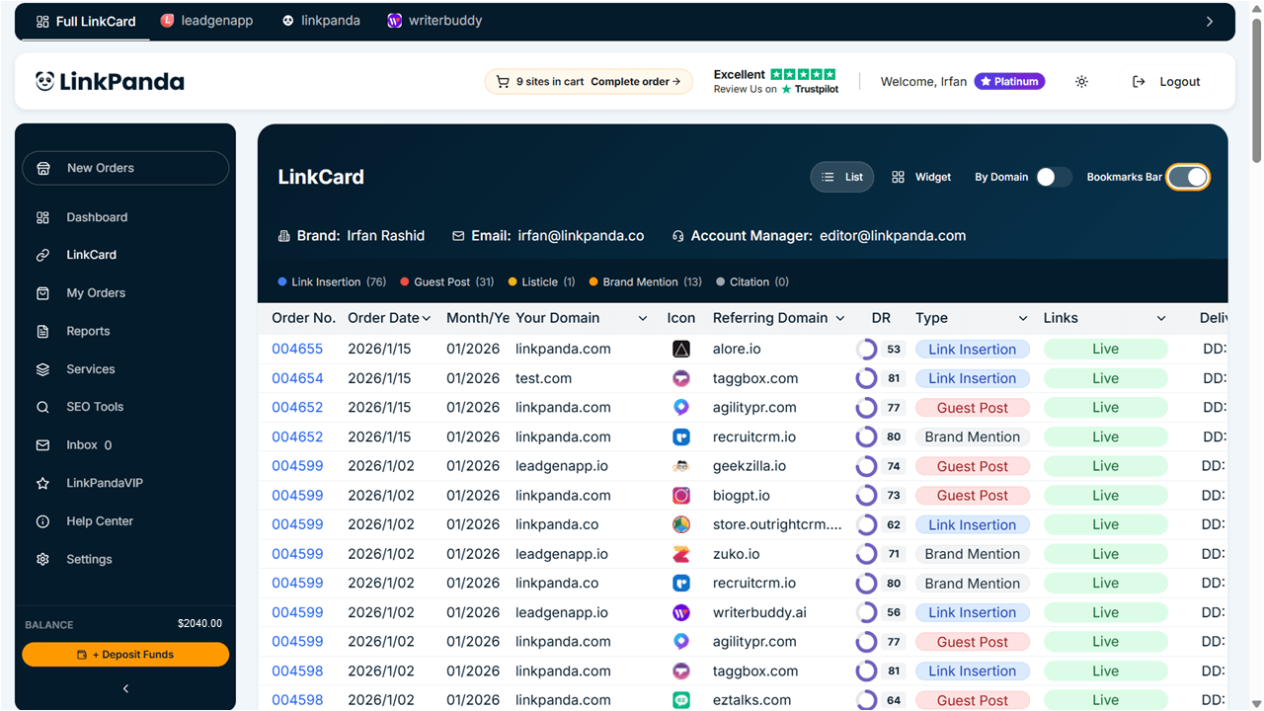This screenshot has width=1264, height=711.
Task: Click the Inbox envelope icon
Action: [42, 445]
